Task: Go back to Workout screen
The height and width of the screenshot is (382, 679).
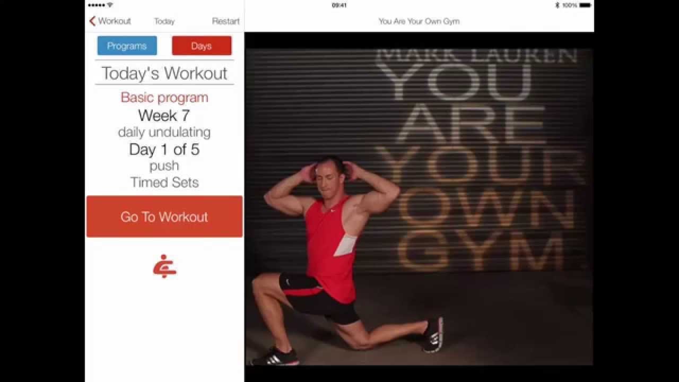Action: tap(110, 21)
